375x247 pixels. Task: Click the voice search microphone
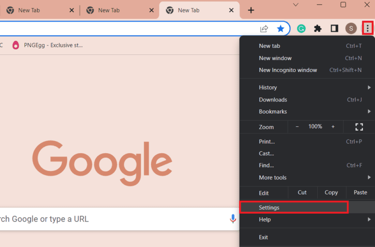click(233, 219)
